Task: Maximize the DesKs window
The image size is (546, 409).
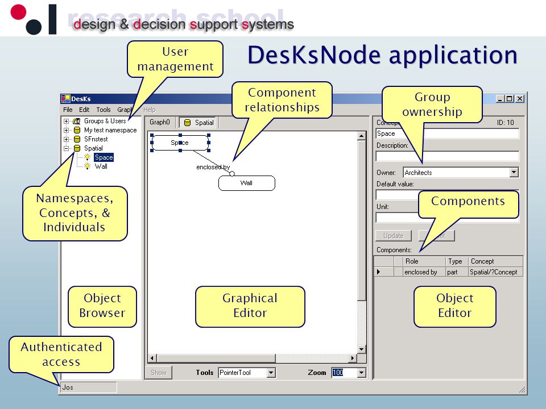Action: [x=510, y=99]
